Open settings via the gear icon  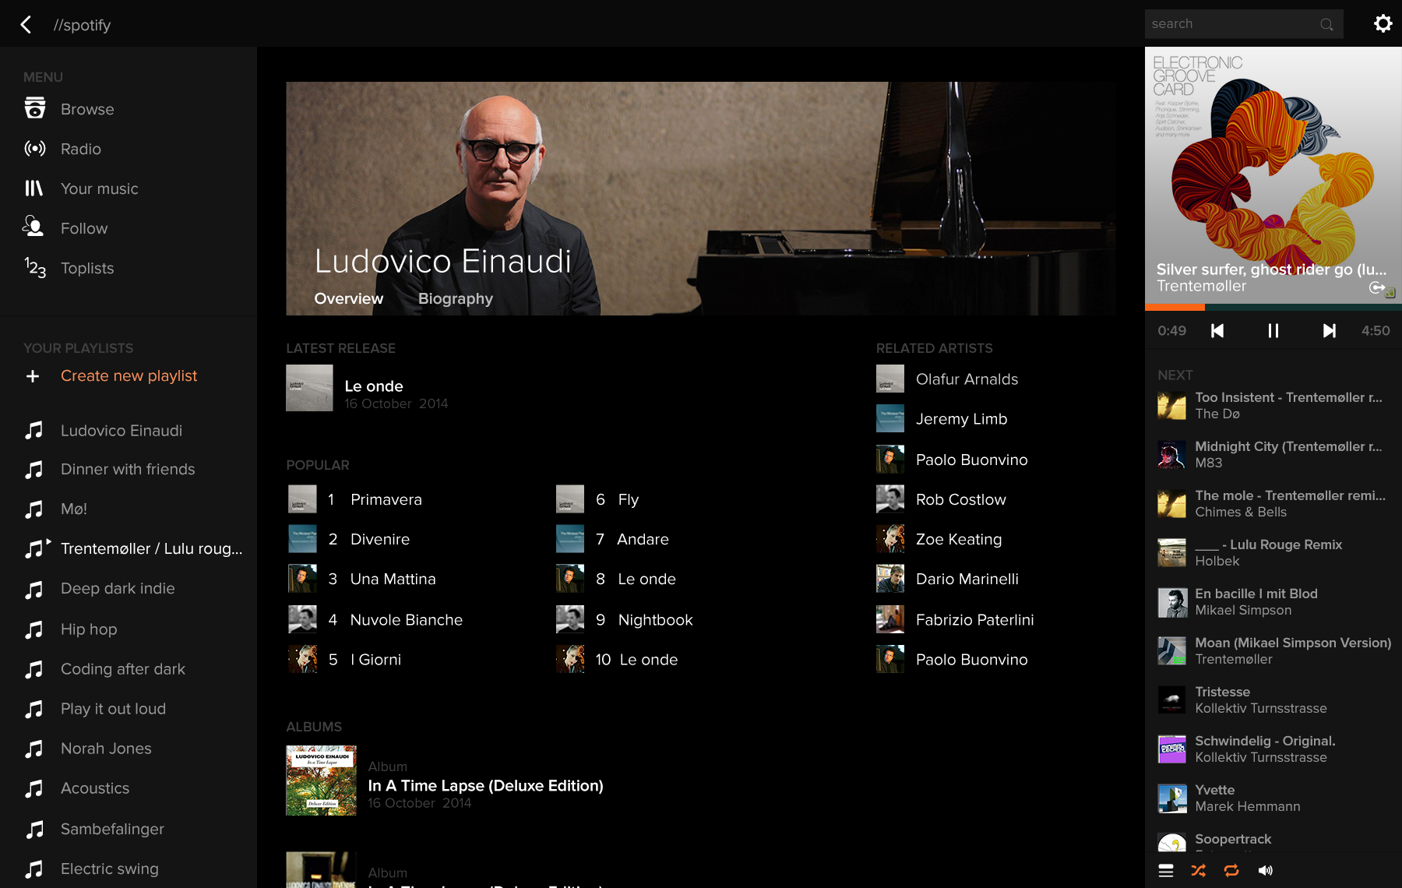click(1383, 23)
